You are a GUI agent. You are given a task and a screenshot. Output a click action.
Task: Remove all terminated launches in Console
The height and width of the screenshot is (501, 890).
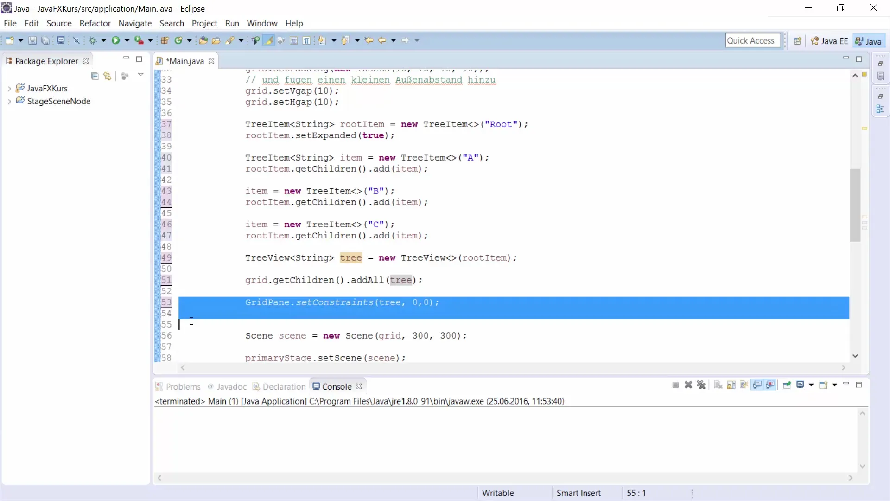(x=701, y=385)
